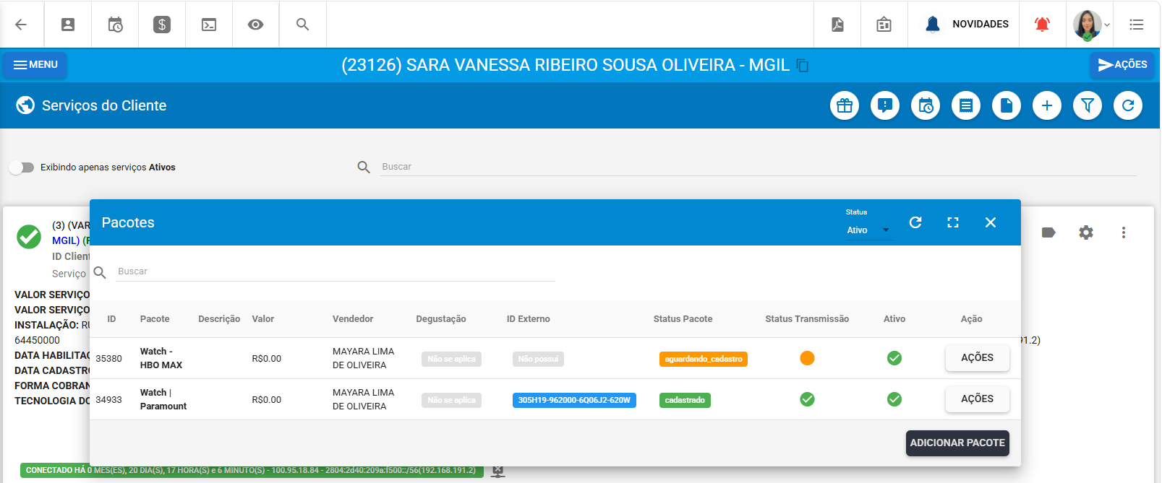
Task: Click the eye view icon in top toolbar
Action: [x=255, y=25]
